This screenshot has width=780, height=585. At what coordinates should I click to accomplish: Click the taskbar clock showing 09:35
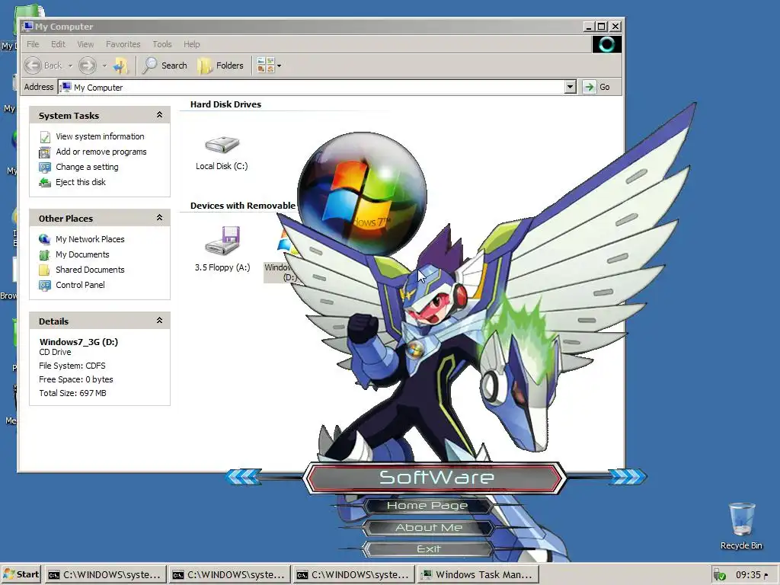(748, 575)
